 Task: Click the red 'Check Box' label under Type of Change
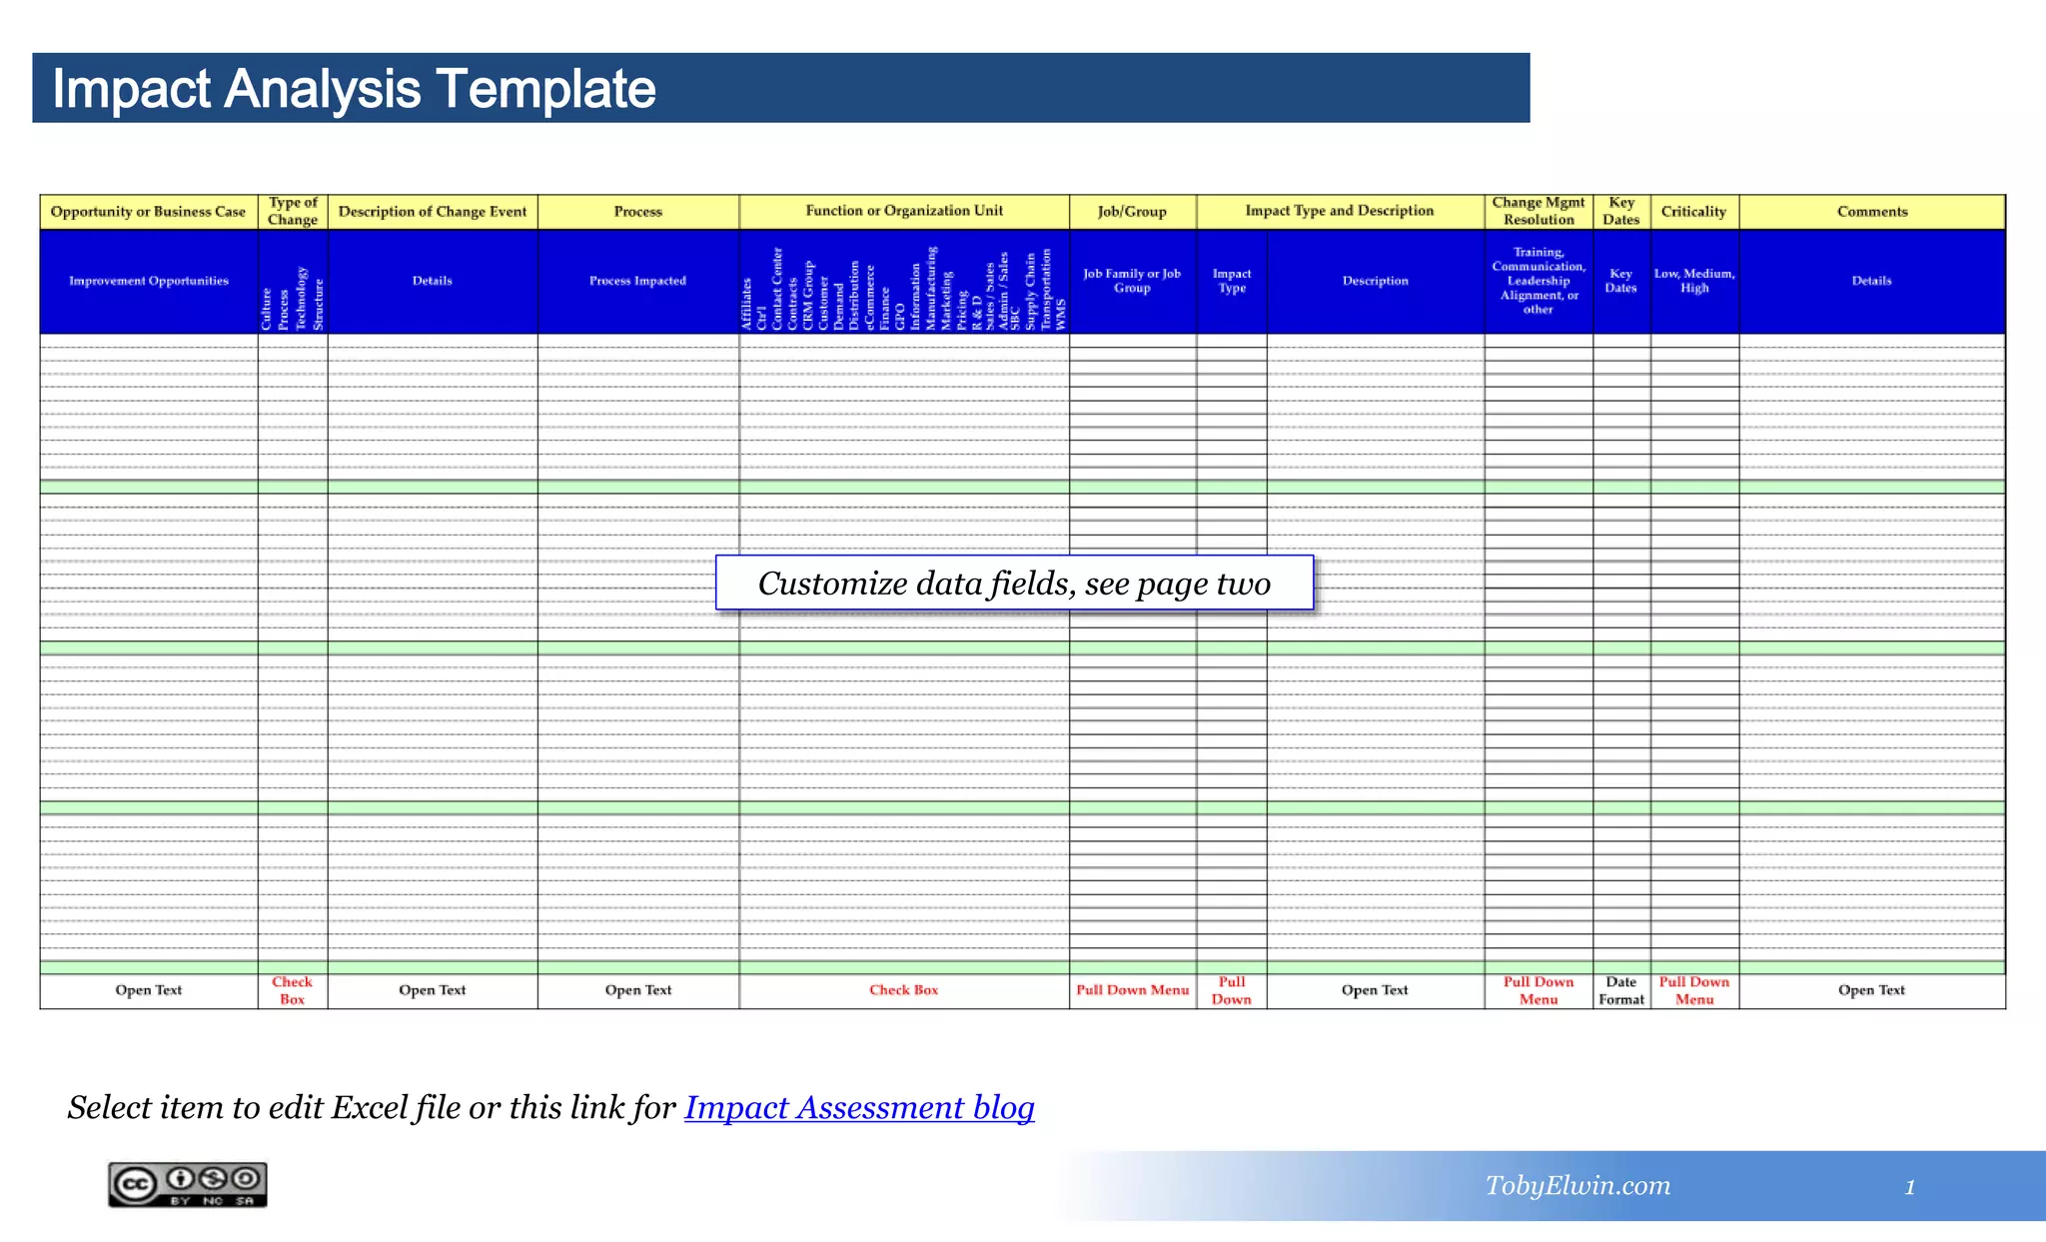(292, 990)
